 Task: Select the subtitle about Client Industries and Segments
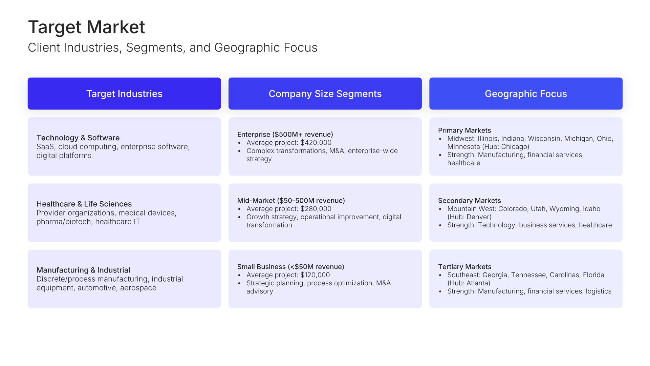pyautogui.click(x=172, y=48)
